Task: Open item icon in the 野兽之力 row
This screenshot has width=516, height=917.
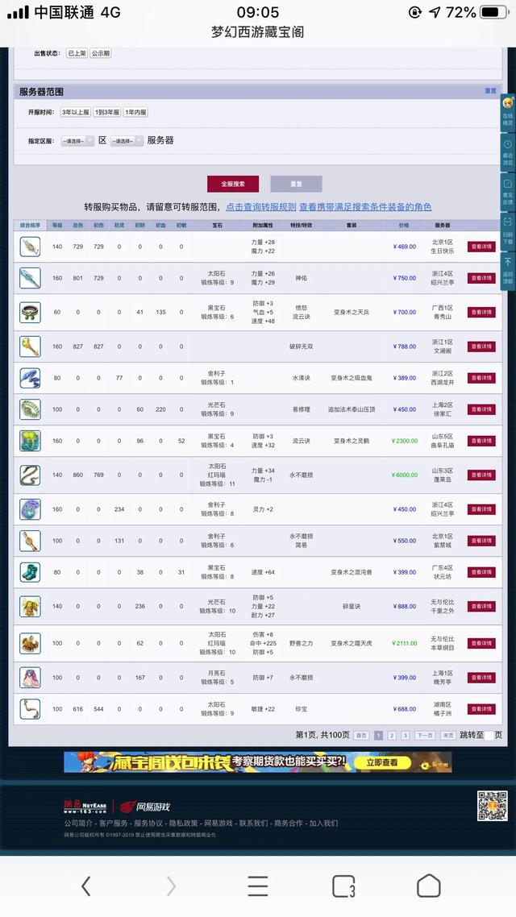Action: (30, 643)
